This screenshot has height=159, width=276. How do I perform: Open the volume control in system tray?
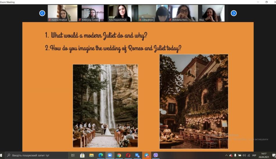point(244,155)
